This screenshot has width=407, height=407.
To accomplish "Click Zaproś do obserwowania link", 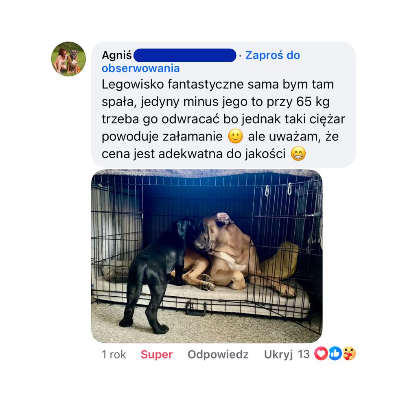I will [201, 62].
